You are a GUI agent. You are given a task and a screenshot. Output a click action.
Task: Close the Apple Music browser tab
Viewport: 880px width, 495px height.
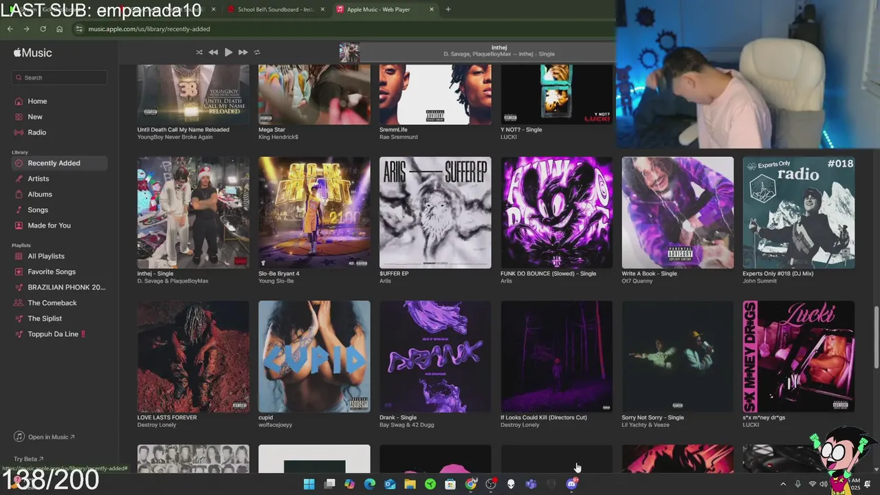click(x=431, y=10)
